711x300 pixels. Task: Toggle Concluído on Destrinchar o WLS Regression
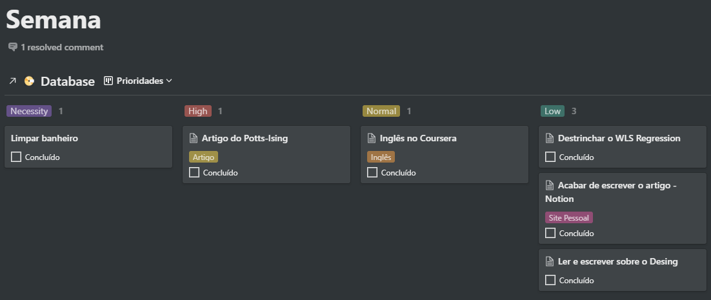[550, 157]
